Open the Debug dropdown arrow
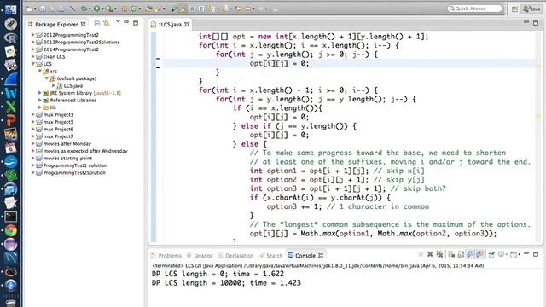Viewport: 546px width, 307px height. (x=90, y=9)
